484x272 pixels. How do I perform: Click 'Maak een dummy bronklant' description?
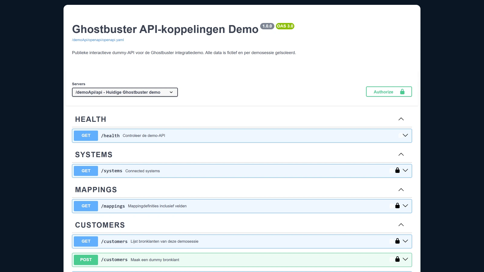pyautogui.click(x=155, y=260)
